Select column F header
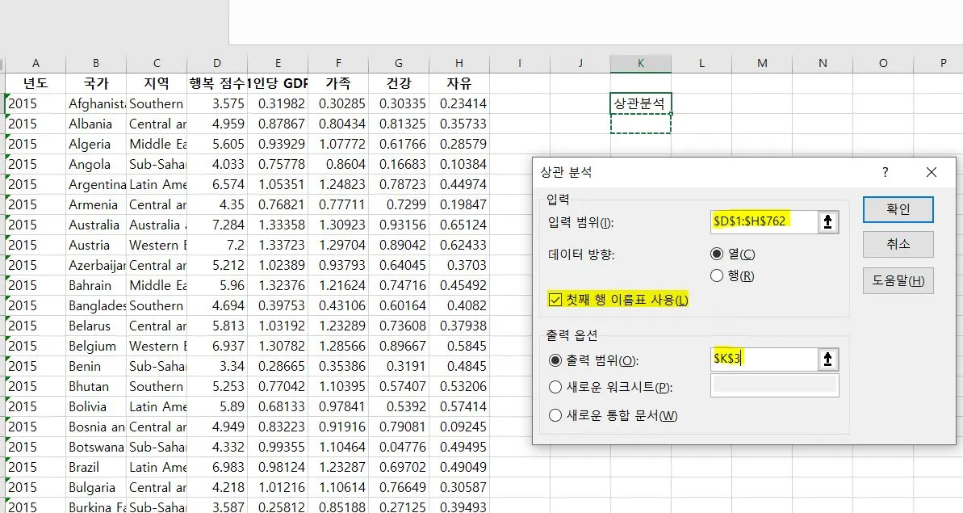 pyautogui.click(x=338, y=63)
